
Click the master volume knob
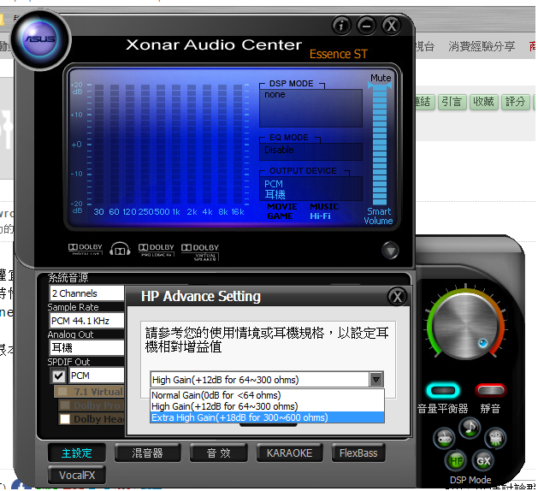click(x=465, y=326)
